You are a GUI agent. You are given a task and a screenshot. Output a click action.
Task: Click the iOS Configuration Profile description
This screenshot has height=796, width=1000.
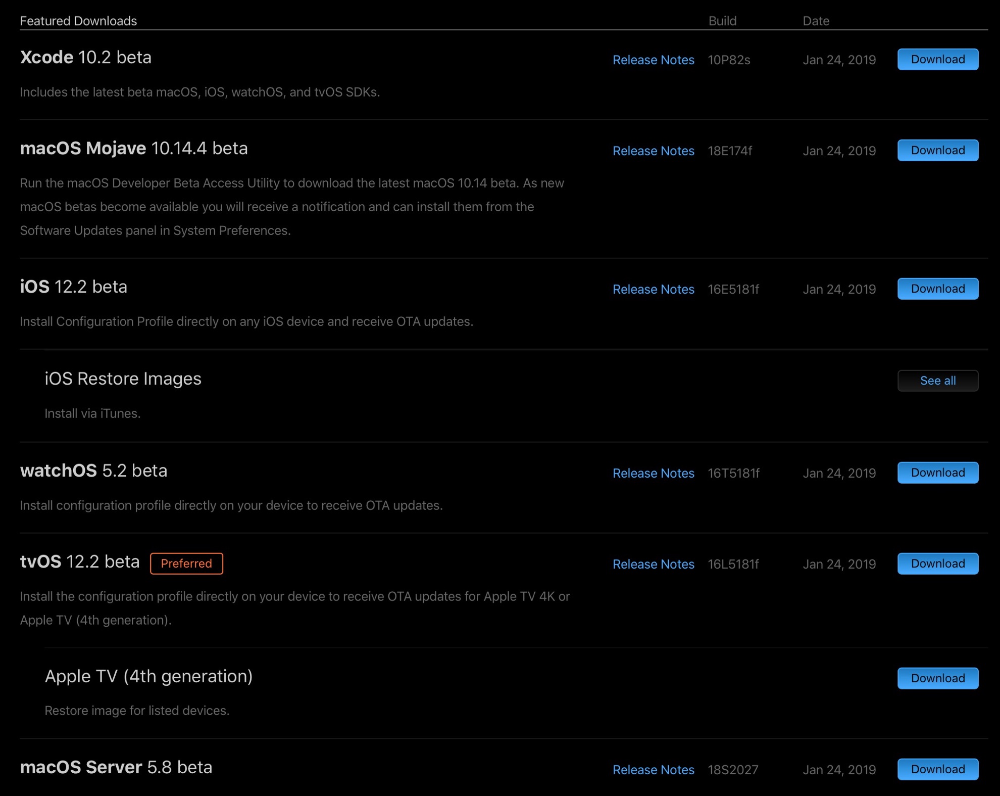click(246, 321)
